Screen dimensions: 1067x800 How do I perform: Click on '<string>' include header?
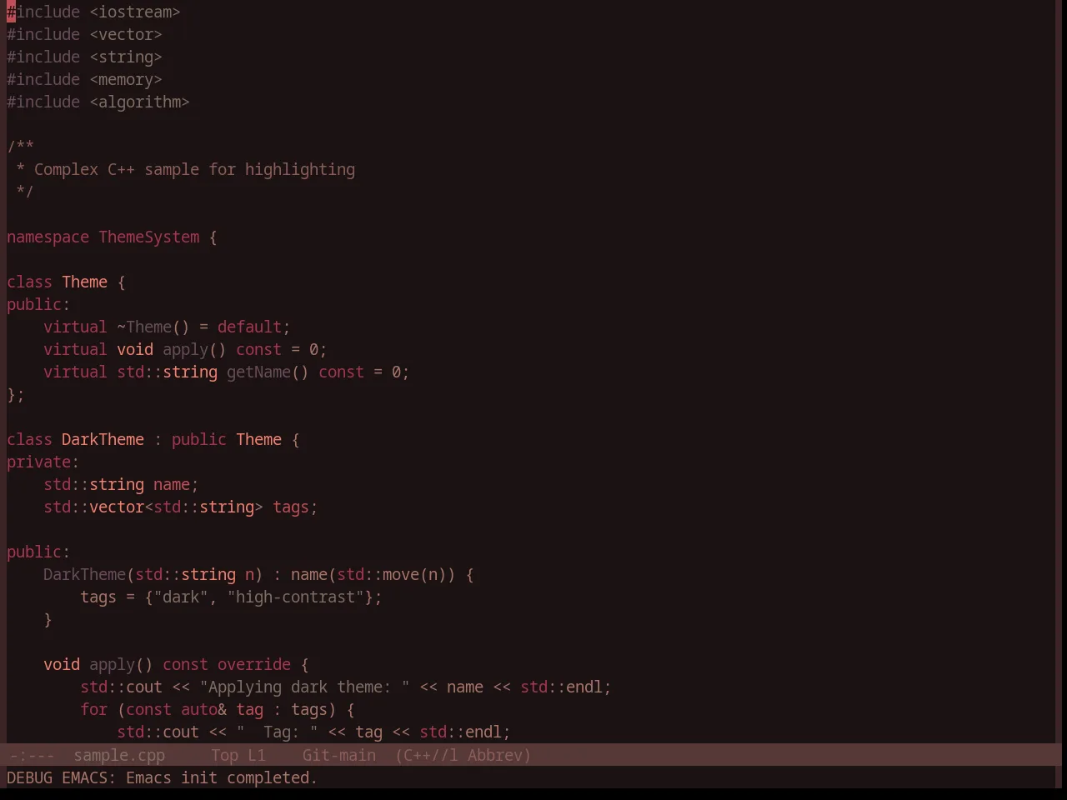tap(126, 57)
